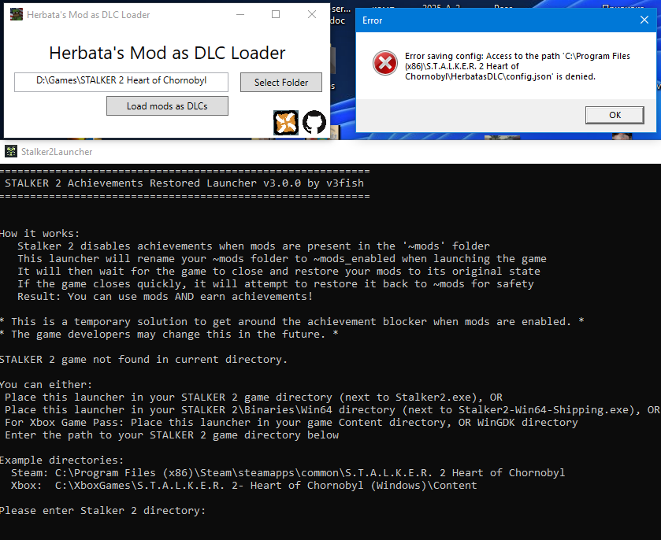Click the launcher v3.0.0 title line

click(x=184, y=183)
